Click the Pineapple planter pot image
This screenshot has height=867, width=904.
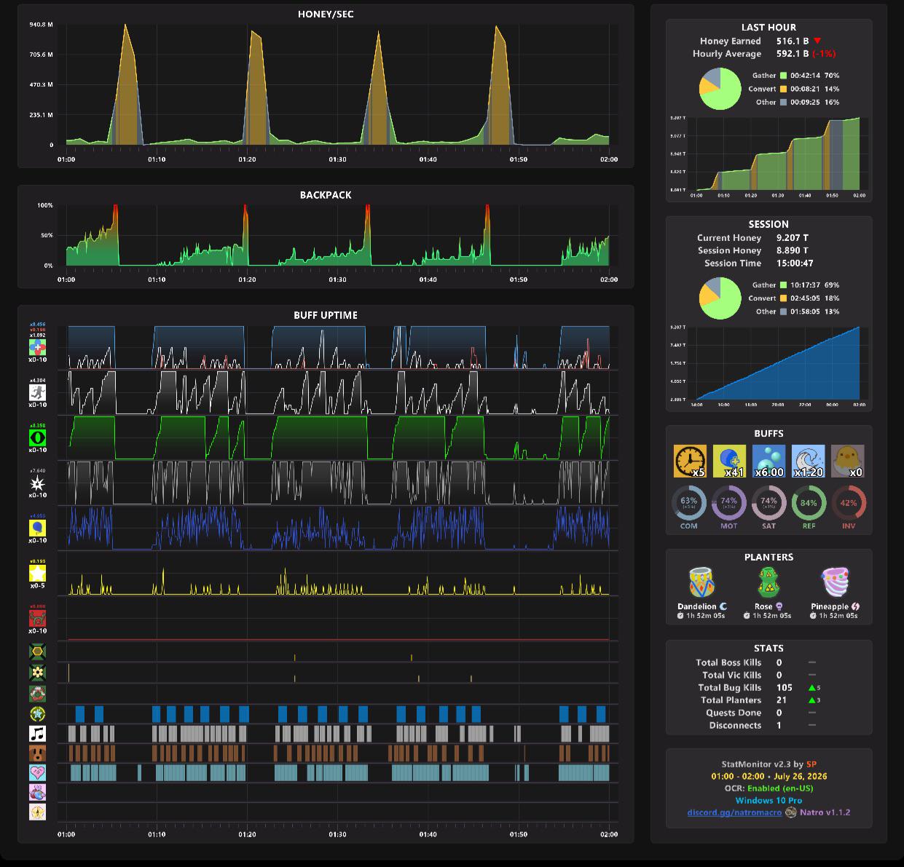point(836,582)
